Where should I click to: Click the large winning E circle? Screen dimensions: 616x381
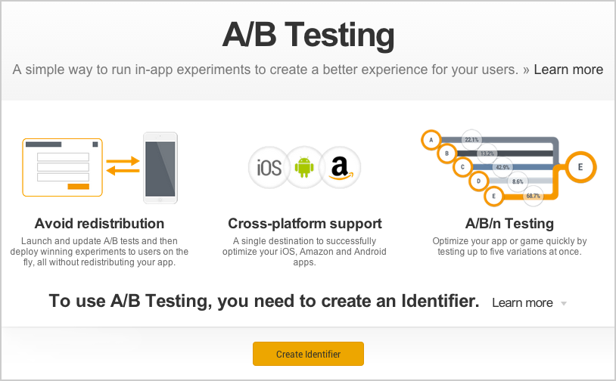tap(580, 167)
